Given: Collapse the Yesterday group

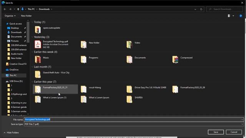Looking at the screenshot, I should pos(32,37).
